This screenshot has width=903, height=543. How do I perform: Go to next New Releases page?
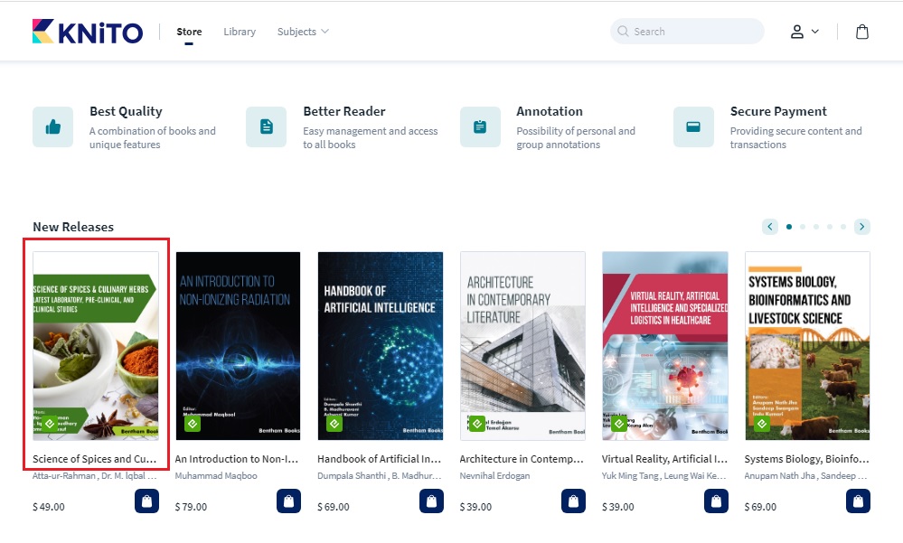pyautogui.click(x=862, y=227)
